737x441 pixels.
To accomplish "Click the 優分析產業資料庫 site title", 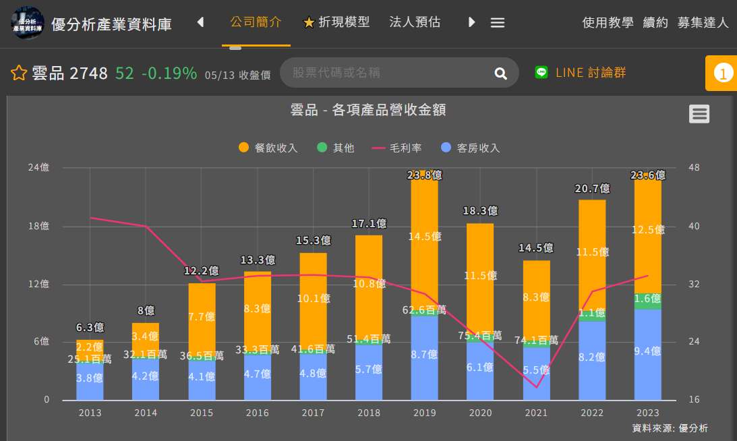I will coord(111,24).
